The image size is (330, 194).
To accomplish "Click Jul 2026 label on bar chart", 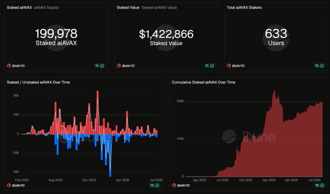I will 156,180.
